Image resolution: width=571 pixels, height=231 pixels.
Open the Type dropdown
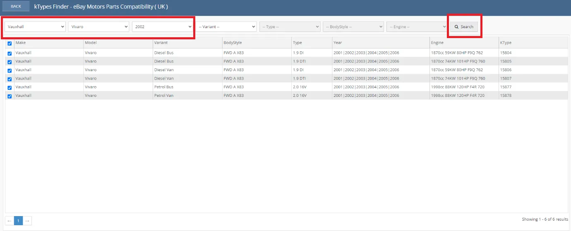(x=290, y=26)
